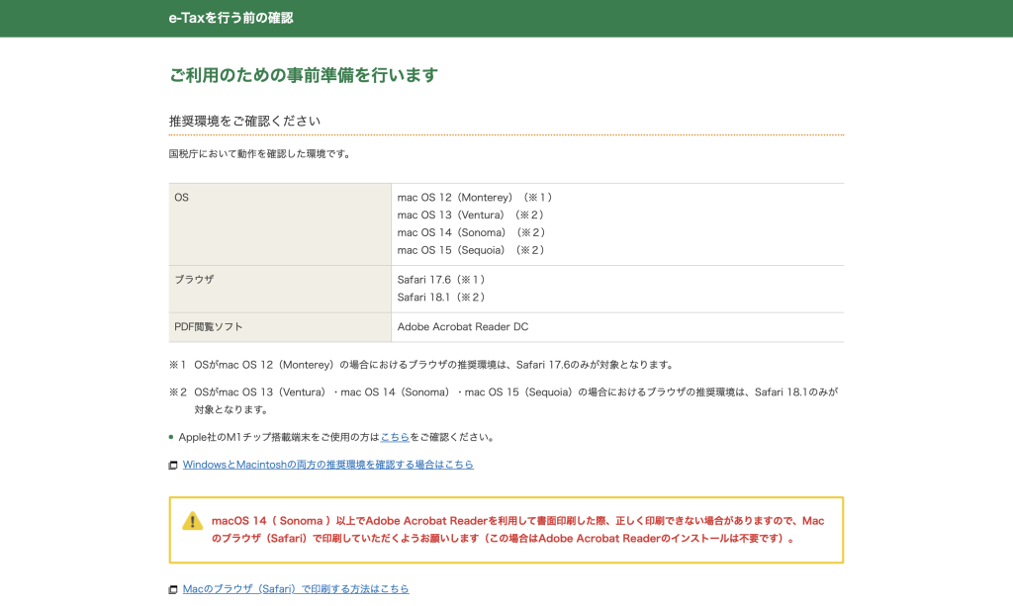1013x606 pixels.
Task: Open WindowsとMacintoshの両方の推奨環境 link
Action: point(327,465)
